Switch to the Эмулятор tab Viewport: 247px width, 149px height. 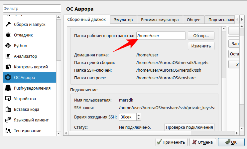123,20
